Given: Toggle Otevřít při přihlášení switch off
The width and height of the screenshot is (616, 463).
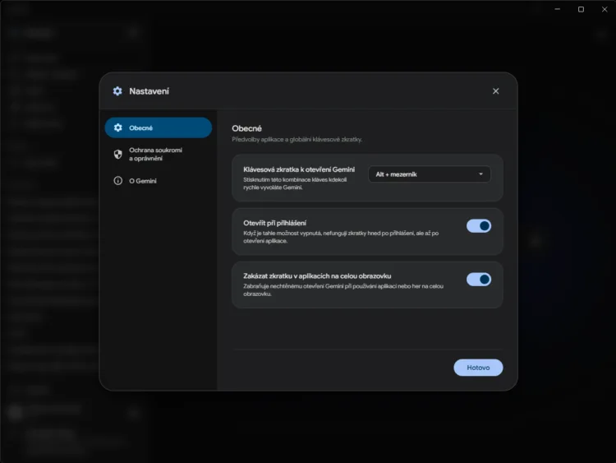Looking at the screenshot, I should pos(479,226).
